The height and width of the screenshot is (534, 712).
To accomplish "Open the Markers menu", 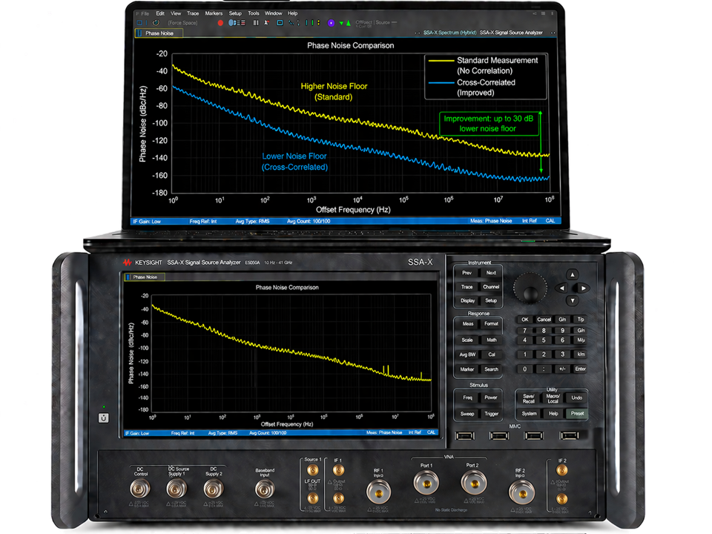I will point(214,13).
